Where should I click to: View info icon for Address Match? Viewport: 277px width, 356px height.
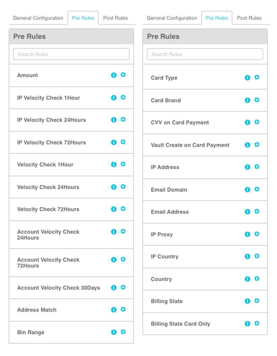point(114,310)
